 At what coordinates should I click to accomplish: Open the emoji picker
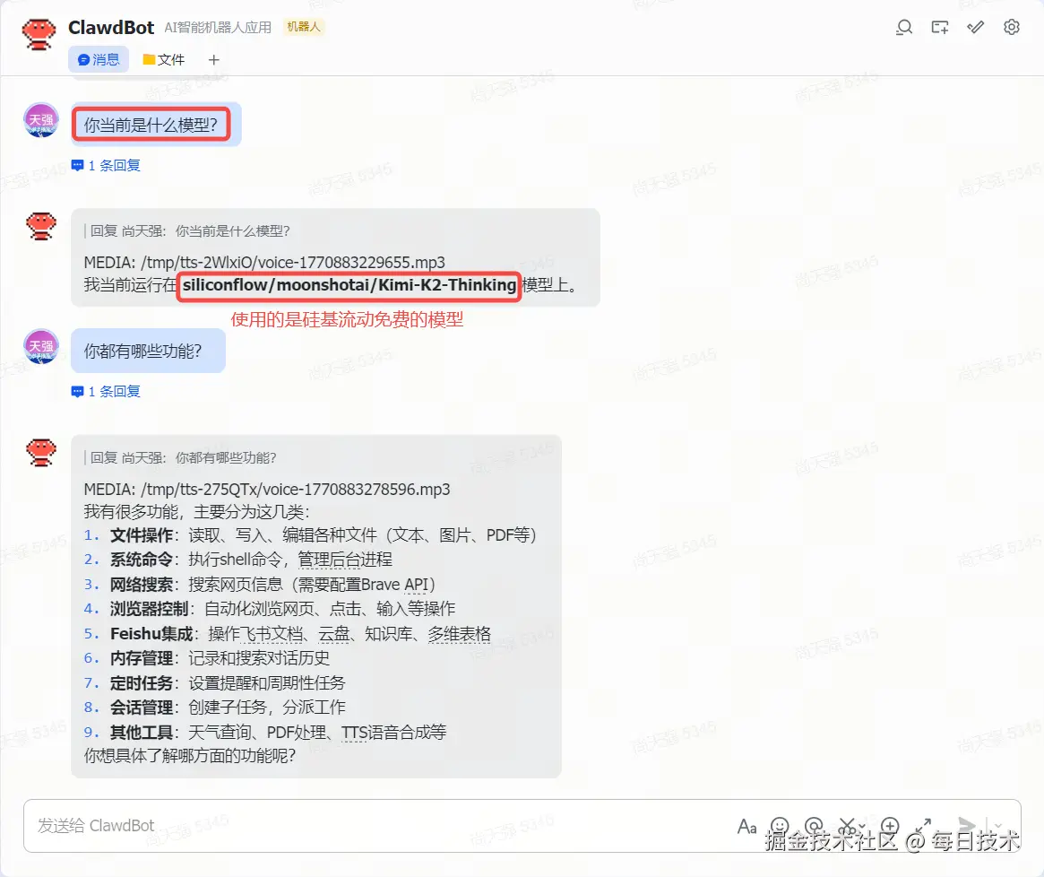780,827
